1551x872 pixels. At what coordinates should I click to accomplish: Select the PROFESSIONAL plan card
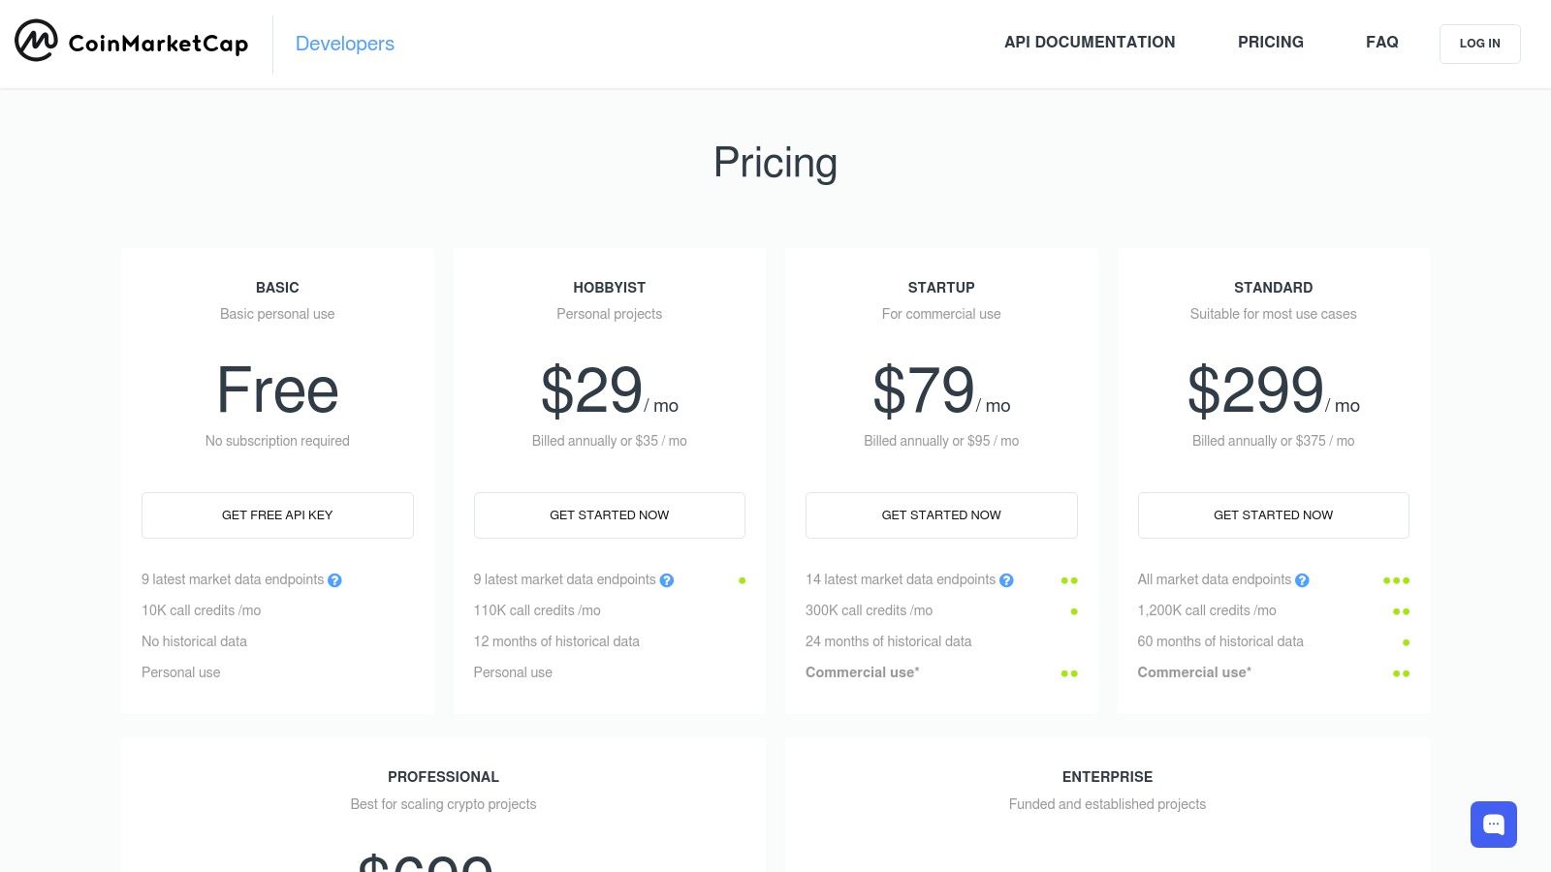click(443, 776)
